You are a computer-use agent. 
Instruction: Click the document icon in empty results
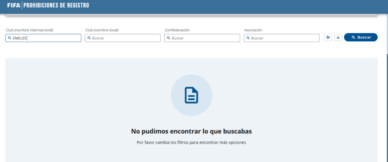[191, 95]
